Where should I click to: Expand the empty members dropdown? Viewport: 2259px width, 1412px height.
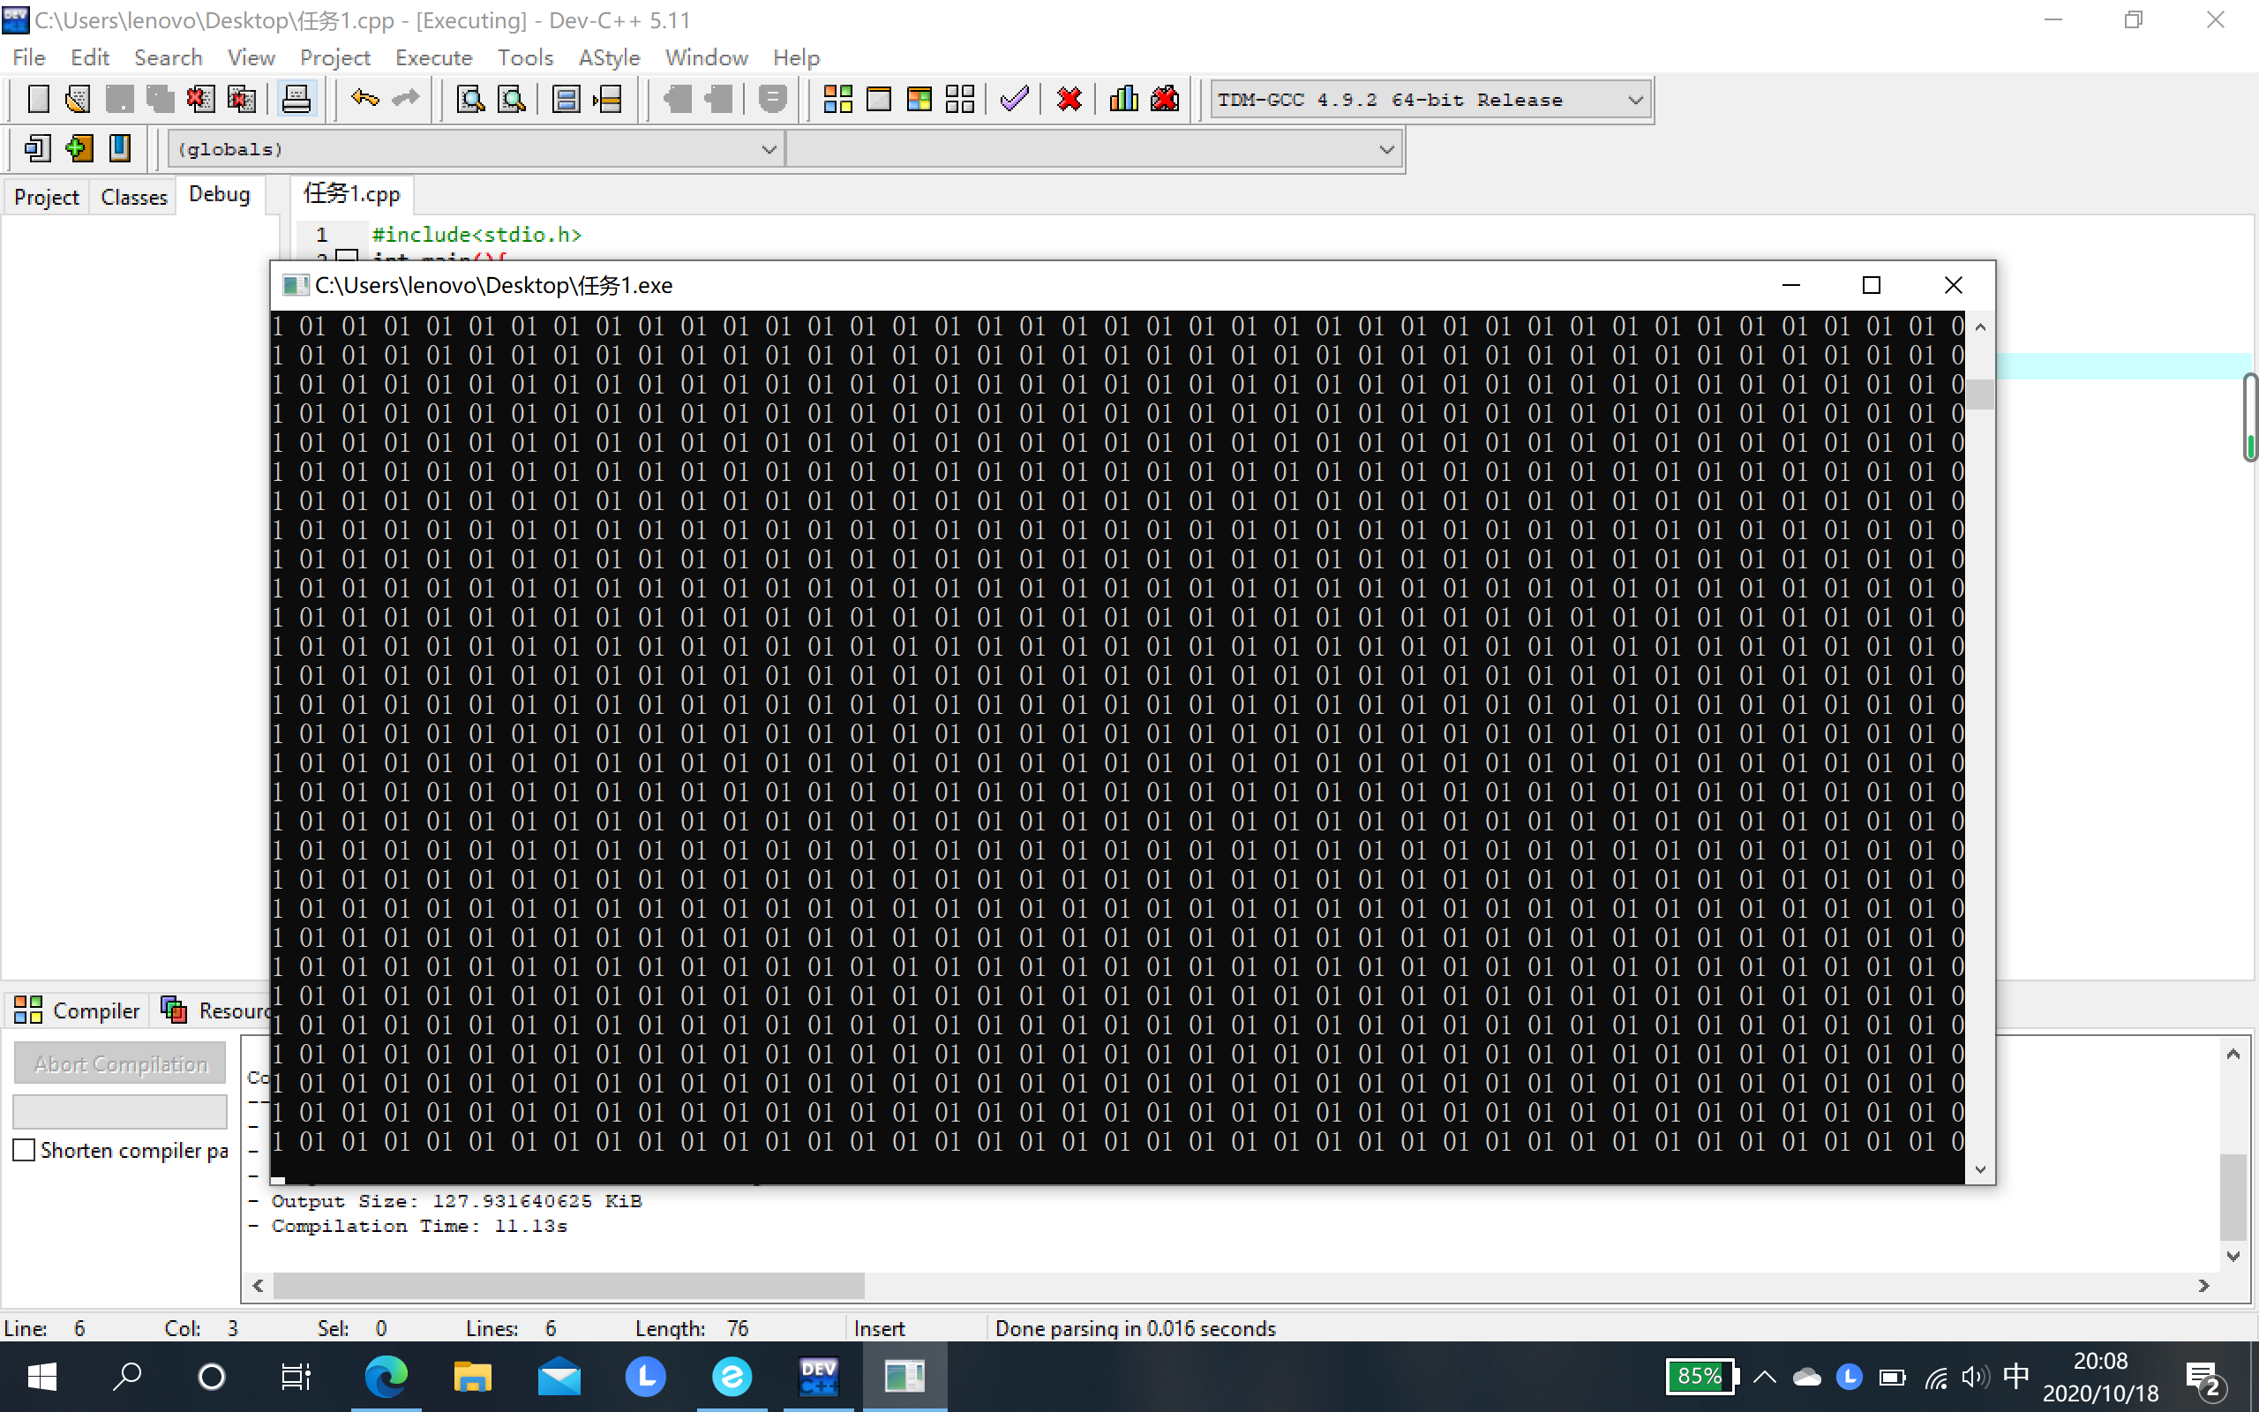1386,149
